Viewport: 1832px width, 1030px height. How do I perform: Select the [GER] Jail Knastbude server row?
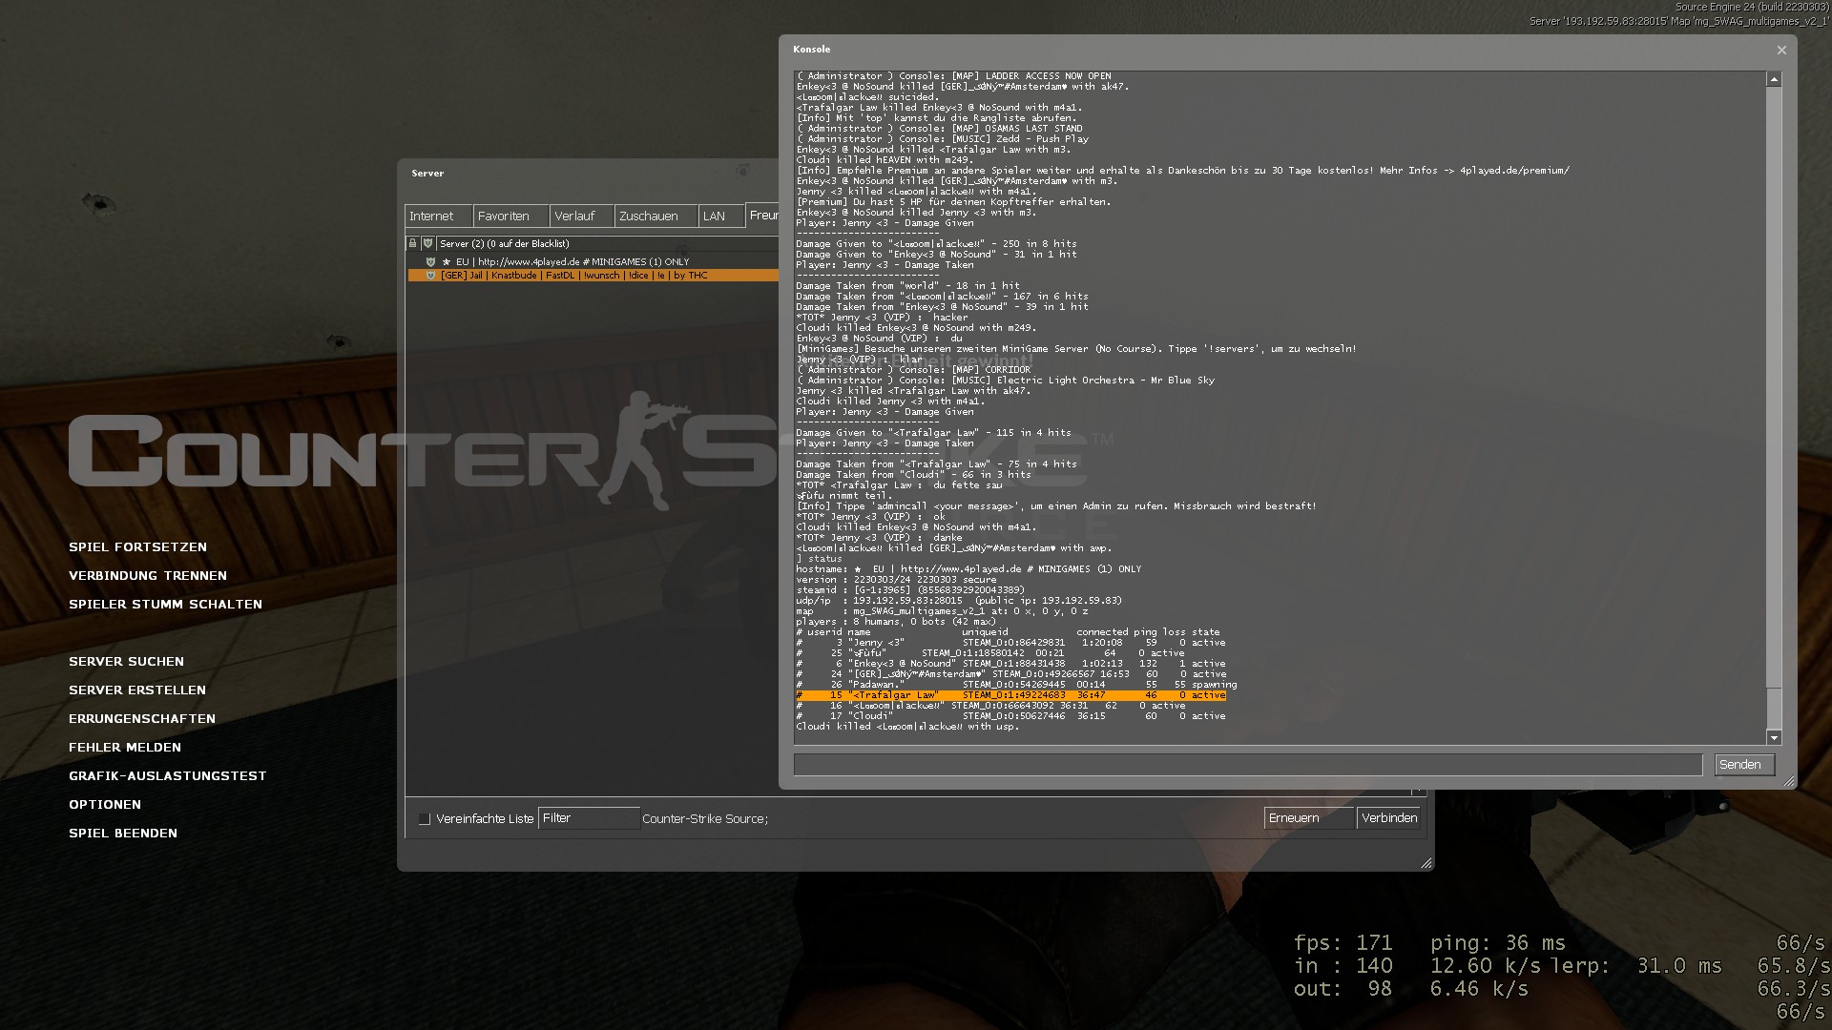pyautogui.click(x=593, y=276)
